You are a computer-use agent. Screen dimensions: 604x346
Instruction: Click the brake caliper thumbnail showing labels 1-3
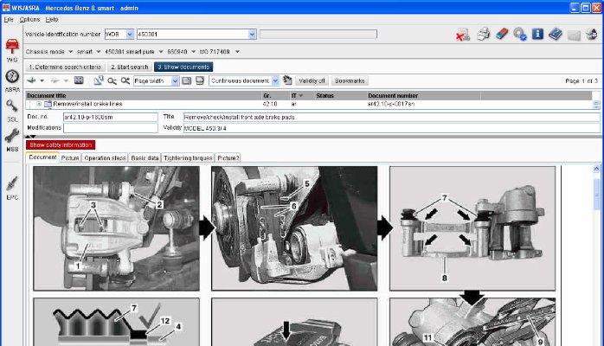click(x=116, y=228)
